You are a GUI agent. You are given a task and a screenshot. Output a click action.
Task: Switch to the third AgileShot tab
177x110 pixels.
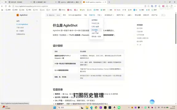point(70,2)
